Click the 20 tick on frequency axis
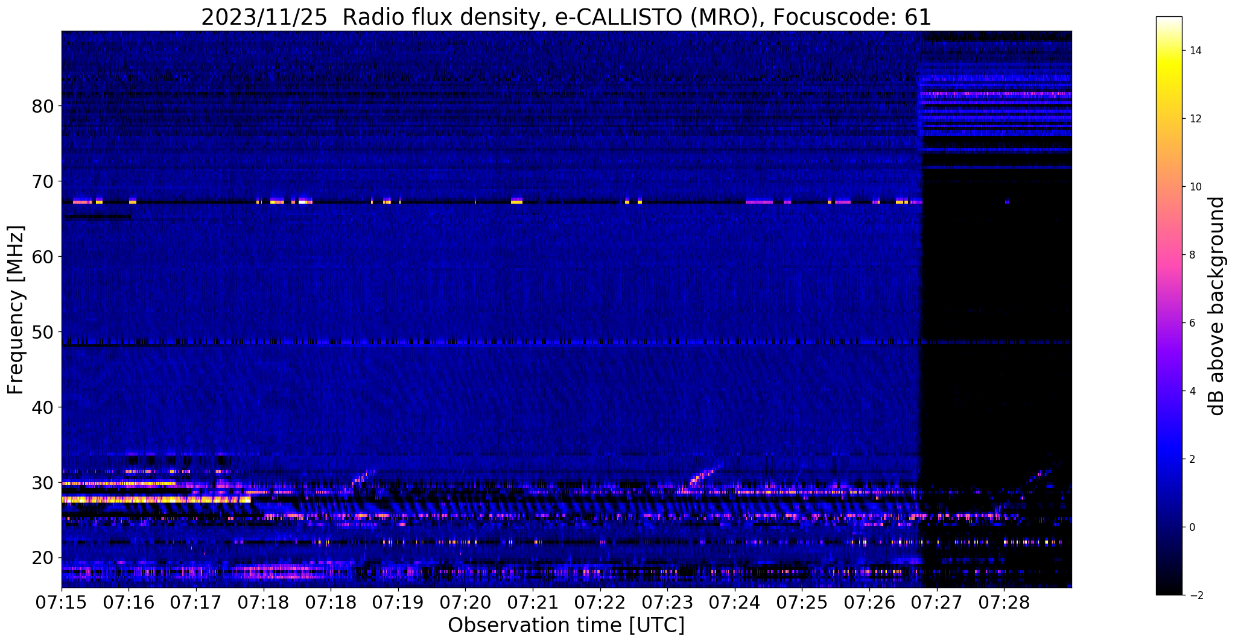Screen dimensions: 1235x643 point(43,559)
